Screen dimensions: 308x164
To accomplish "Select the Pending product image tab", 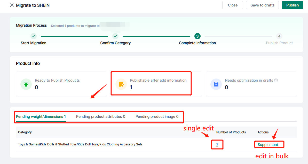I will coord(157,116).
